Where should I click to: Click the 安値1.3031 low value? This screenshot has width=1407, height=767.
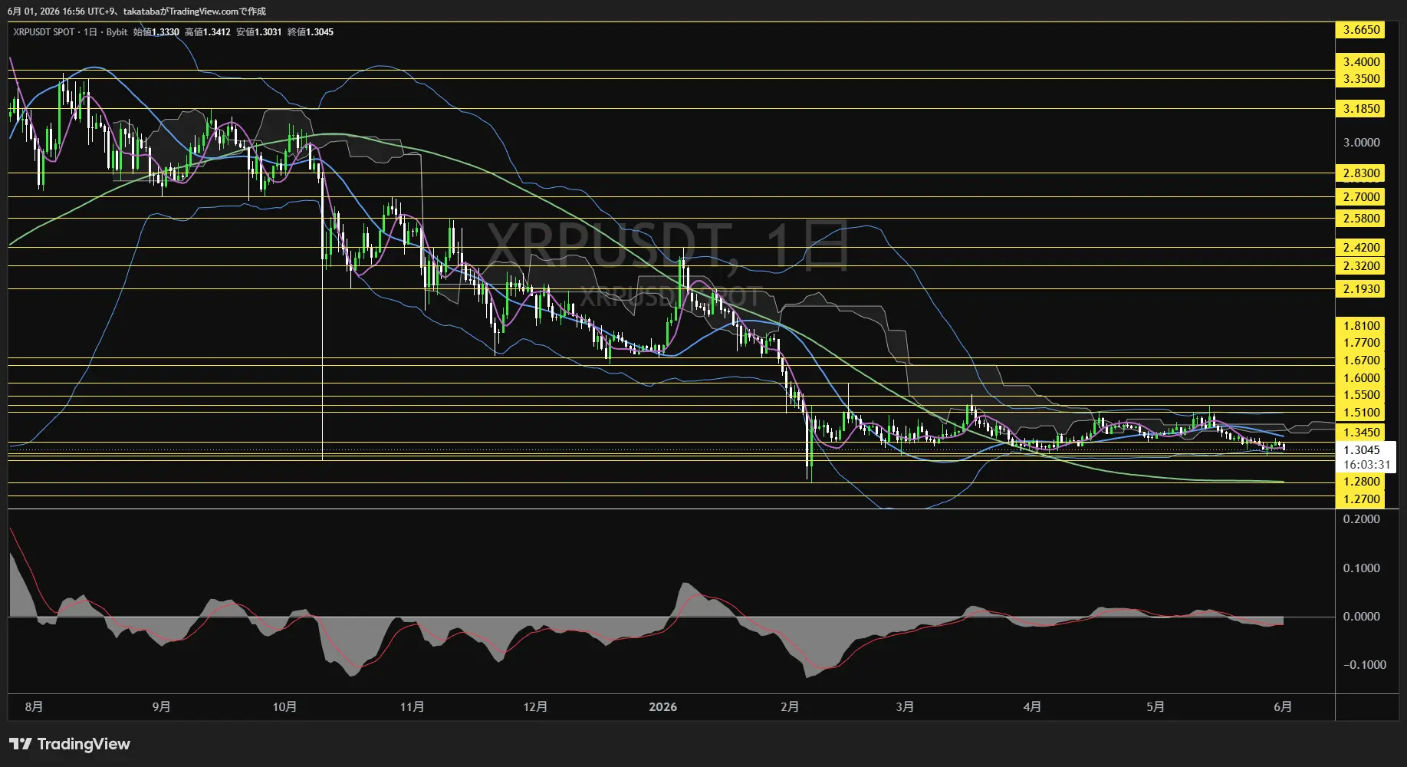click(259, 32)
